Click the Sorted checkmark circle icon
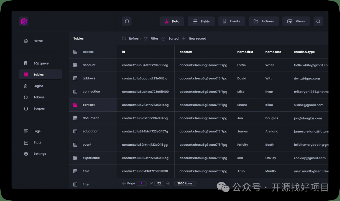Viewport: 340px width, 201px height. 163,38
